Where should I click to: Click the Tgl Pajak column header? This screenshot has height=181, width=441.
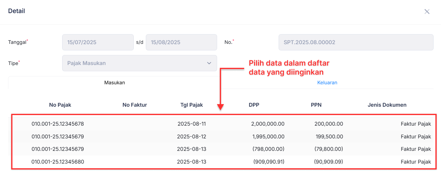(x=192, y=105)
